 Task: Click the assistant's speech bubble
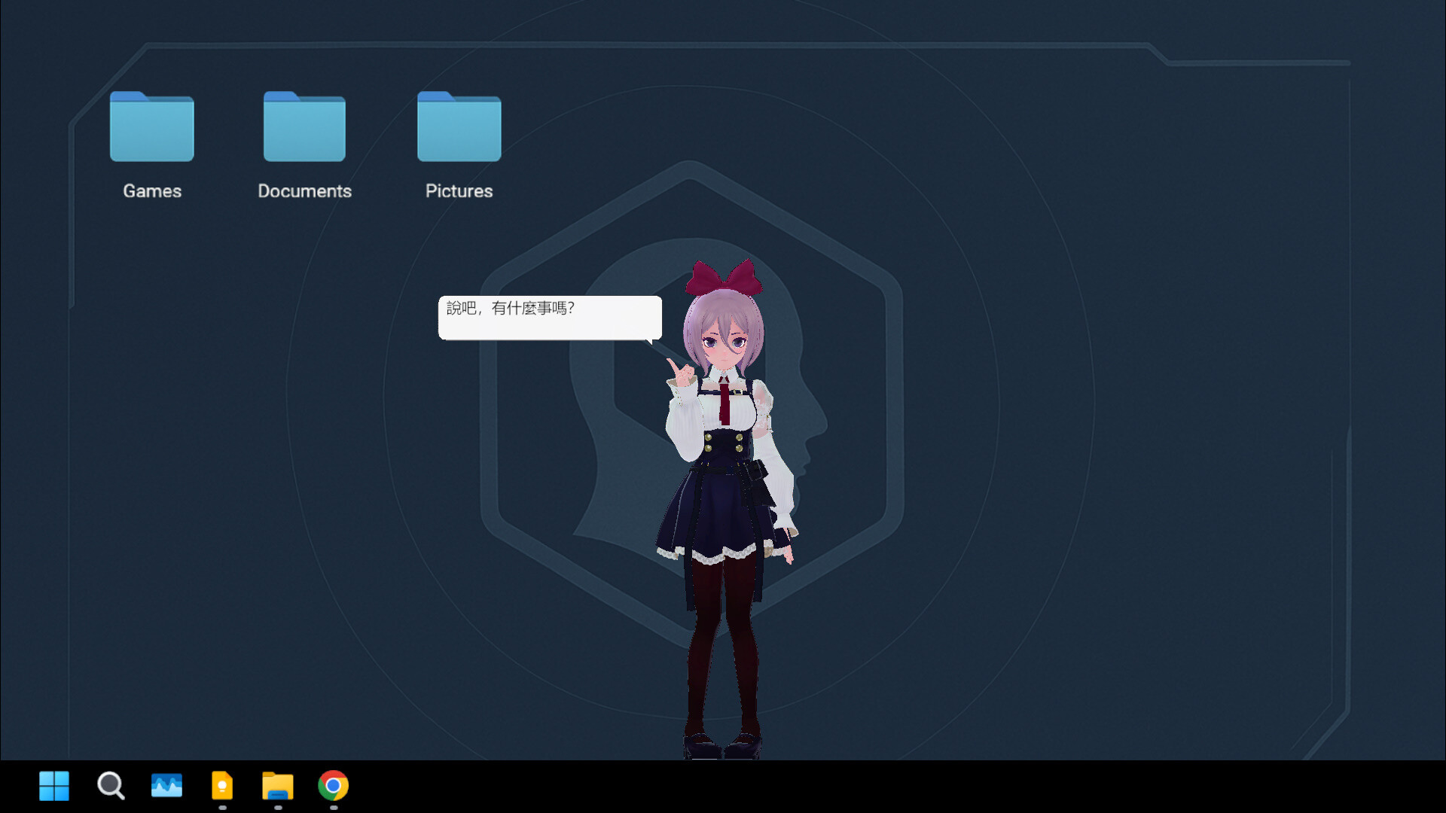(550, 317)
